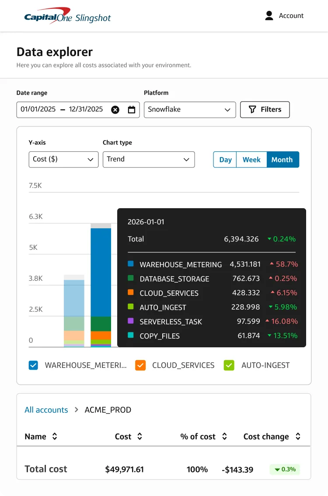This screenshot has height=496, width=328.
Task: Click the tooltip date 2026-01-01
Action: (x=146, y=222)
